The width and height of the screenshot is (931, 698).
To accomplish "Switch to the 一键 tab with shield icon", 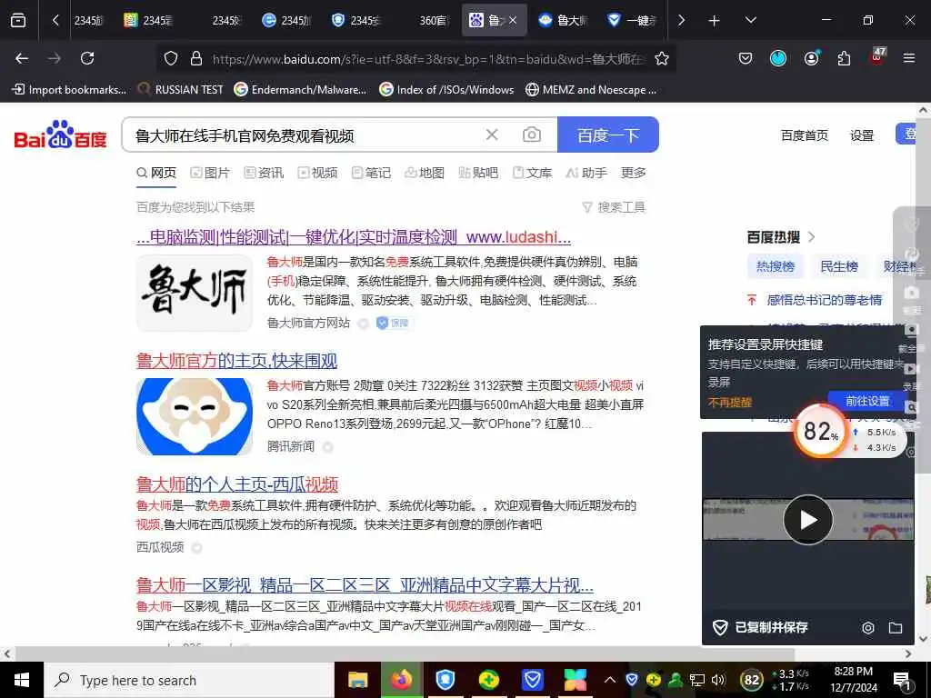I will [631, 20].
